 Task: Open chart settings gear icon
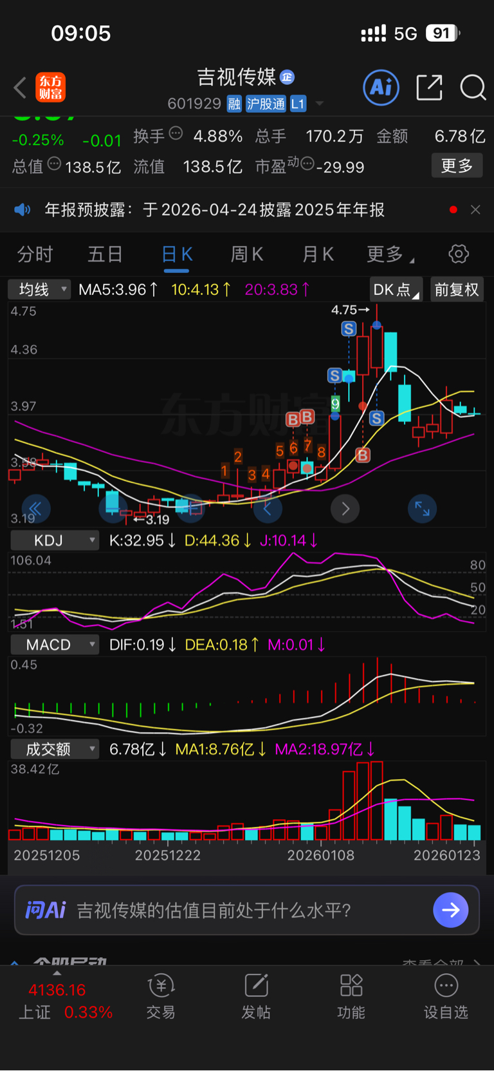[x=459, y=254]
